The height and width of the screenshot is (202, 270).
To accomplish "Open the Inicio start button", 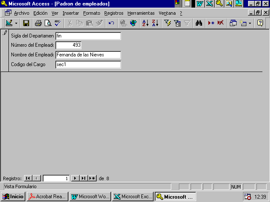I will pyautogui.click(x=13, y=197).
